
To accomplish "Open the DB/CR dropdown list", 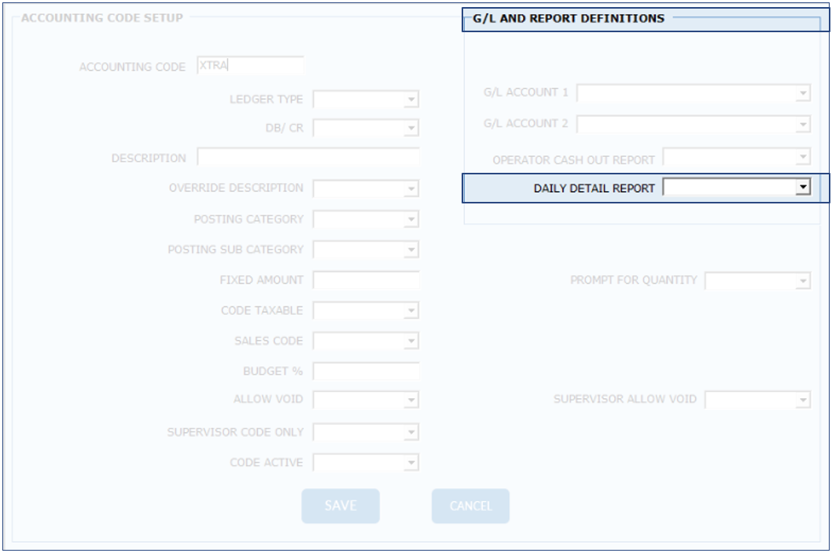I will [x=410, y=128].
